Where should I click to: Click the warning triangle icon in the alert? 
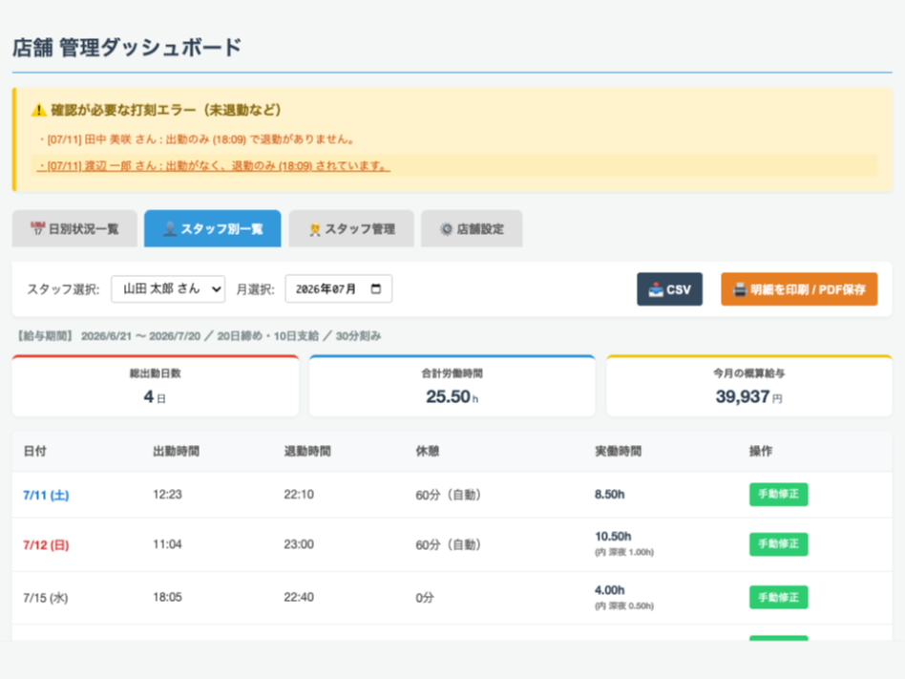click(x=39, y=110)
